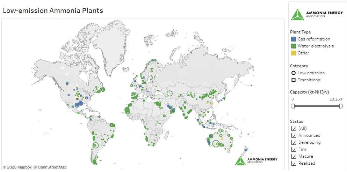Screen dimensions: 347x172
Task: Select the Low-emission circle category icon
Action: (x=294, y=73)
